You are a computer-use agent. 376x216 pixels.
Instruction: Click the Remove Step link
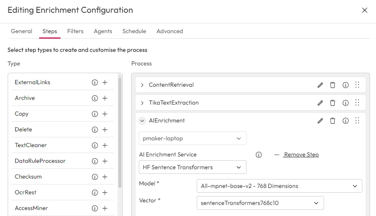tap(301, 155)
